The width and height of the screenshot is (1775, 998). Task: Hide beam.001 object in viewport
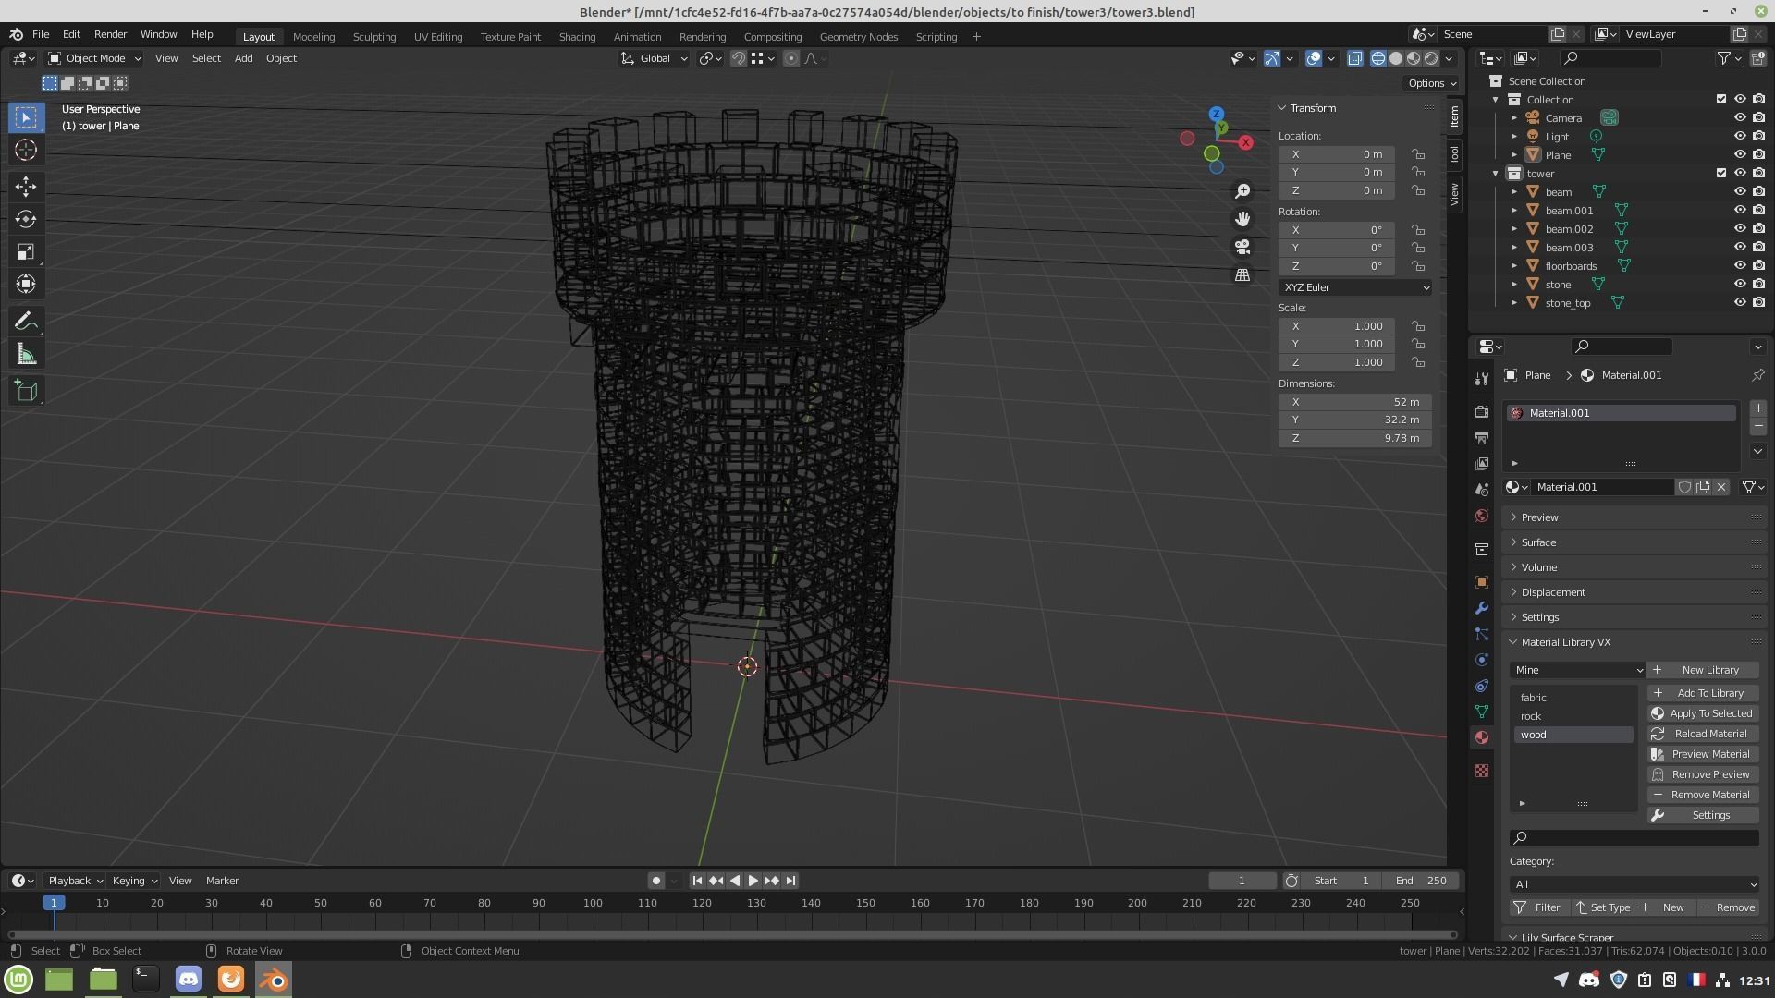[x=1739, y=211]
